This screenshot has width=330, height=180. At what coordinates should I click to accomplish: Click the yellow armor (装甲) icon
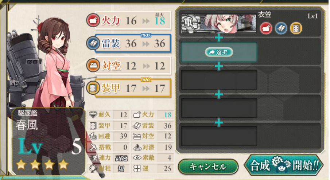coord(93,88)
